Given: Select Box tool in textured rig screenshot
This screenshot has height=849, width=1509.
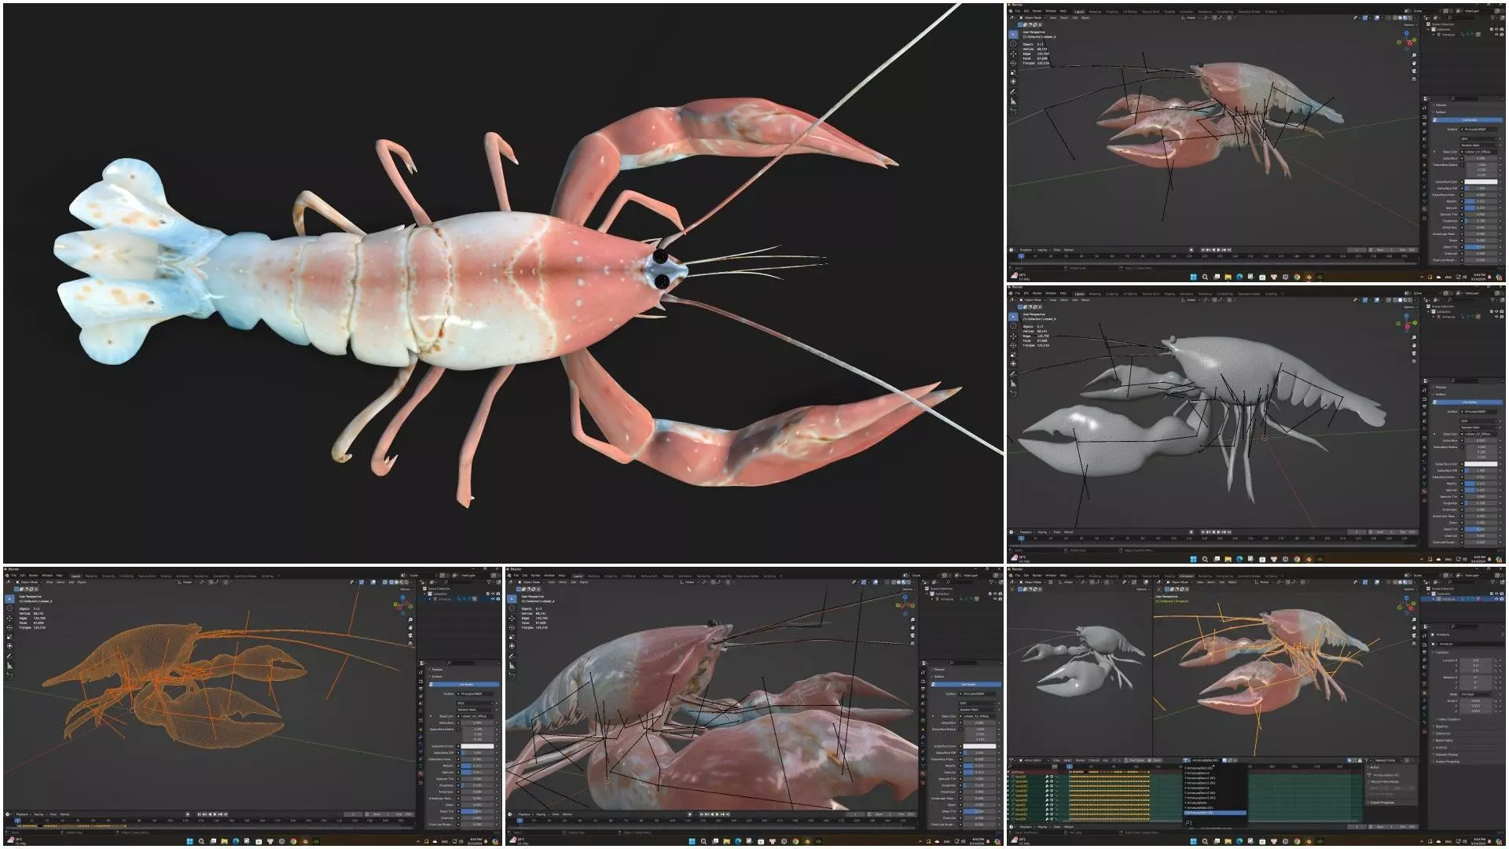Looking at the screenshot, I should click(1013, 35).
